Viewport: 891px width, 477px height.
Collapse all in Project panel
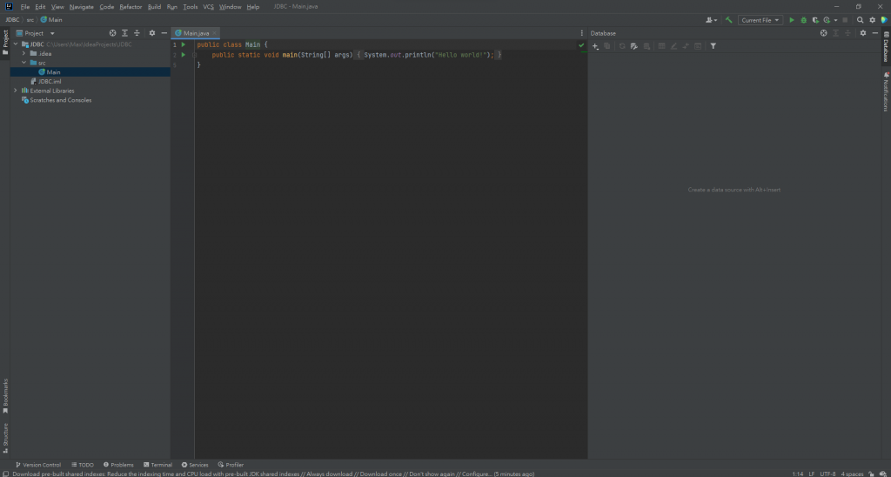[137, 33]
